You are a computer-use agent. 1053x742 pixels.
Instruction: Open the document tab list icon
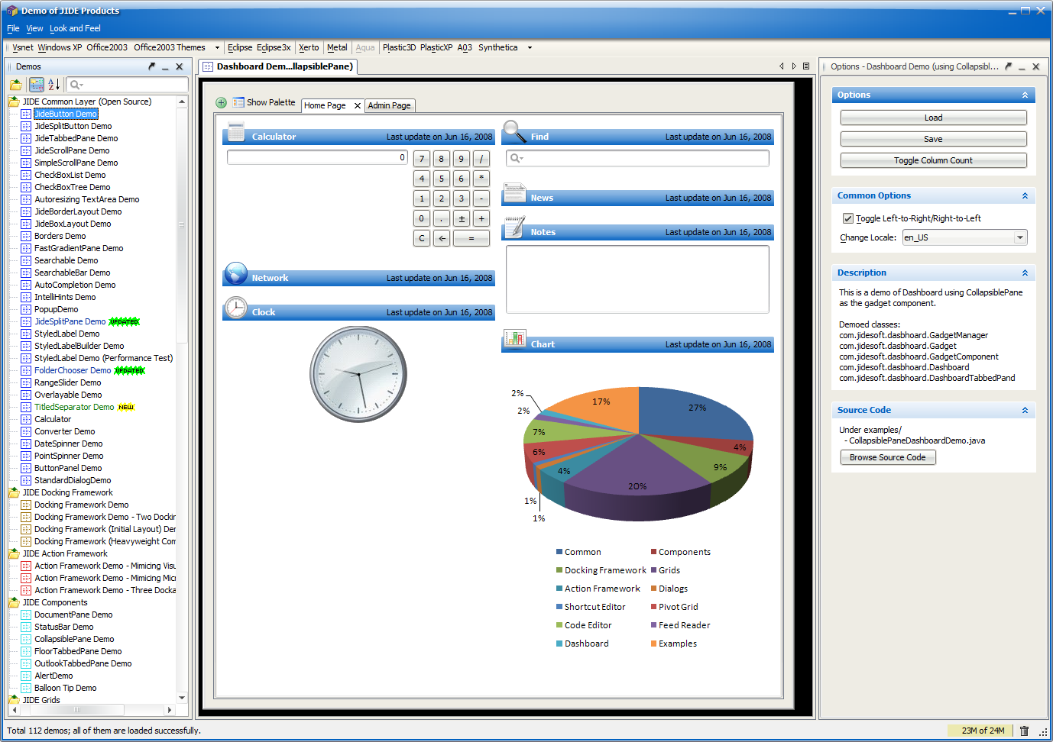(x=806, y=66)
